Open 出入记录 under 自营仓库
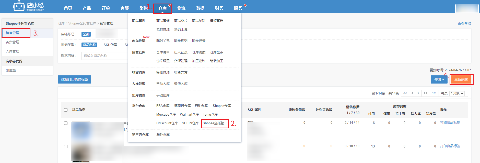Image resolution: width=480 pixels, height=163 pixels. click(181, 52)
